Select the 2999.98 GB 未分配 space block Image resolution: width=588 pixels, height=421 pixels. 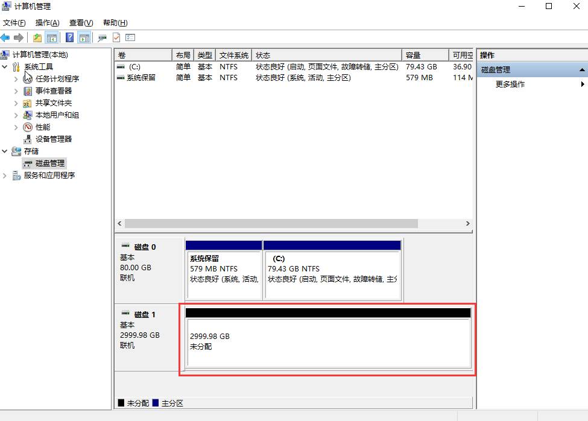point(328,338)
